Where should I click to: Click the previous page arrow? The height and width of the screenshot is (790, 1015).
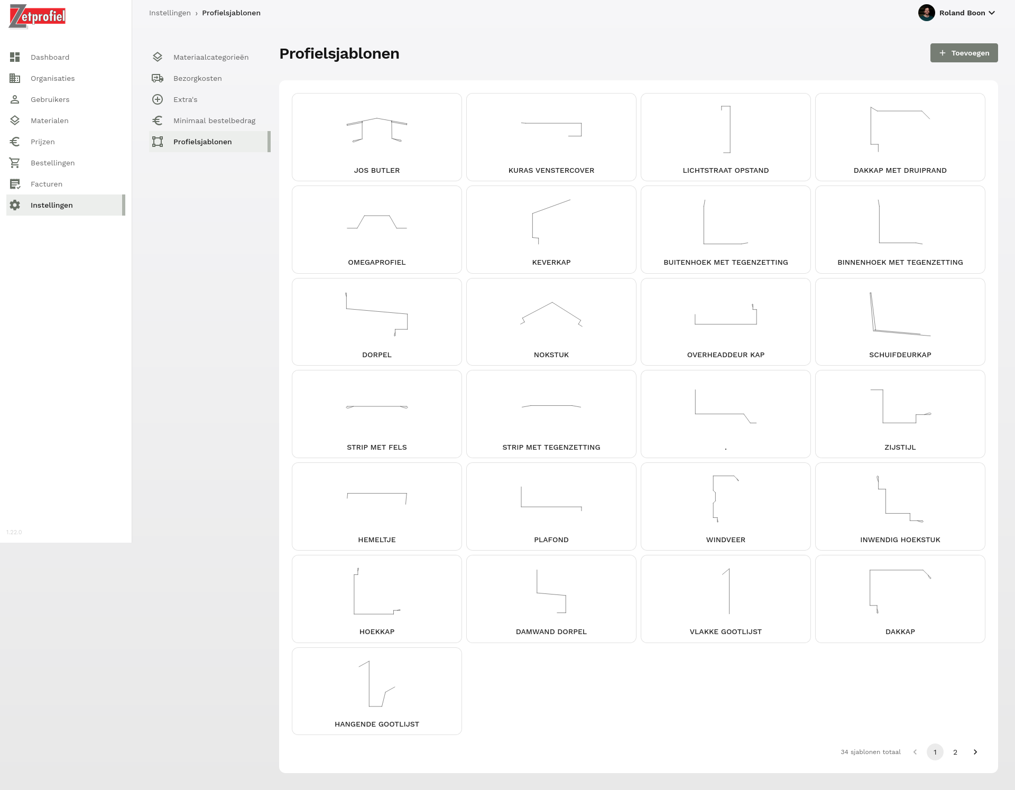(915, 752)
